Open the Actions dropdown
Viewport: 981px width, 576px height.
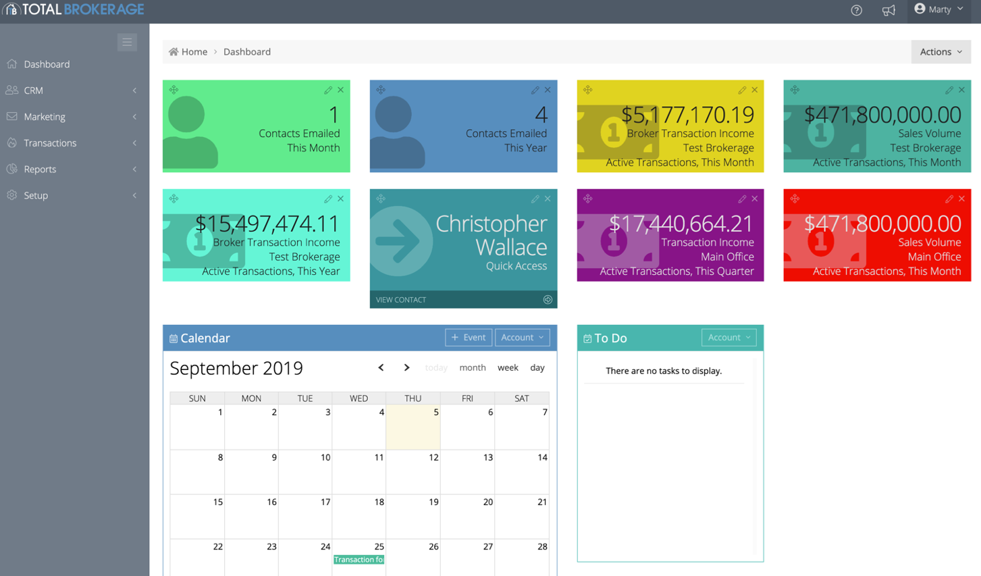pyautogui.click(x=940, y=52)
